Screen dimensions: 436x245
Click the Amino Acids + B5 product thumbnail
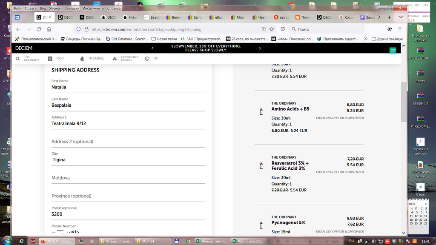261,111
